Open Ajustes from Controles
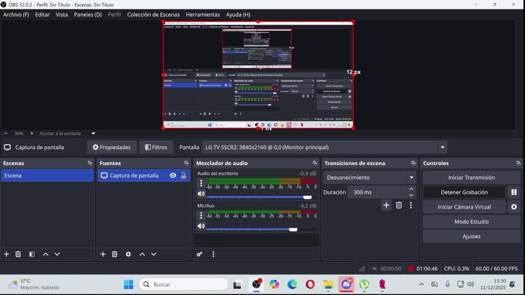Image resolution: width=525 pixels, height=295 pixels. [471, 237]
